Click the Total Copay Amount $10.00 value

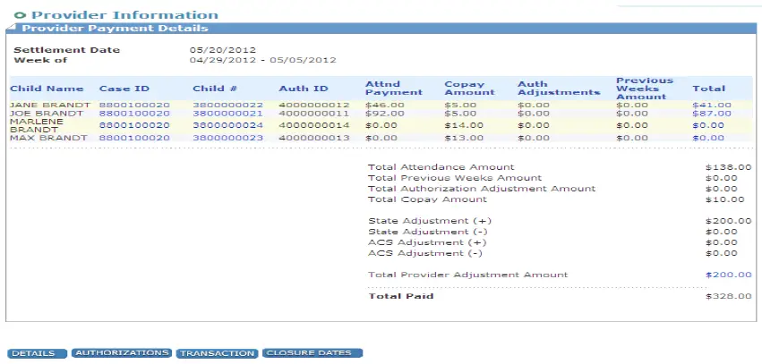tap(725, 199)
